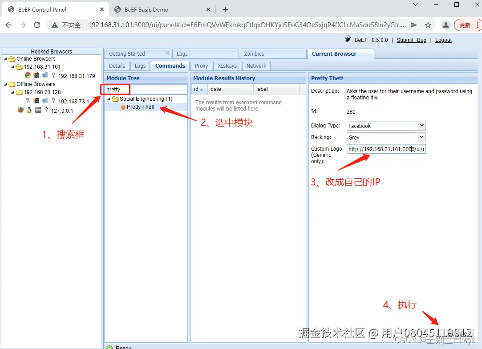
Task: Open the Chrome profile avatar icon
Action: (x=446, y=25)
